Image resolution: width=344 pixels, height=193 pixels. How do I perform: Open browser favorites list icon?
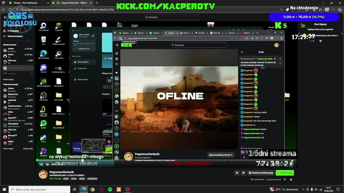tap(320, 9)
